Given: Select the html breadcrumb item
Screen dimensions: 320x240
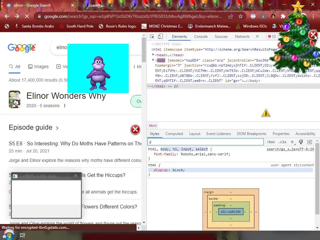Looking at the screenshot, I should [x=152, y=126].
